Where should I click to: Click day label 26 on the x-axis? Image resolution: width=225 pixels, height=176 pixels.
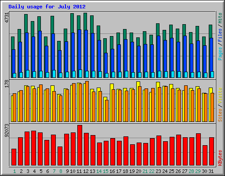coord(178,171)
